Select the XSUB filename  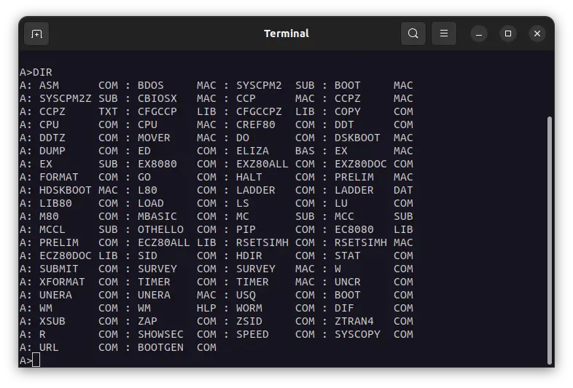(x=52, y=322)
